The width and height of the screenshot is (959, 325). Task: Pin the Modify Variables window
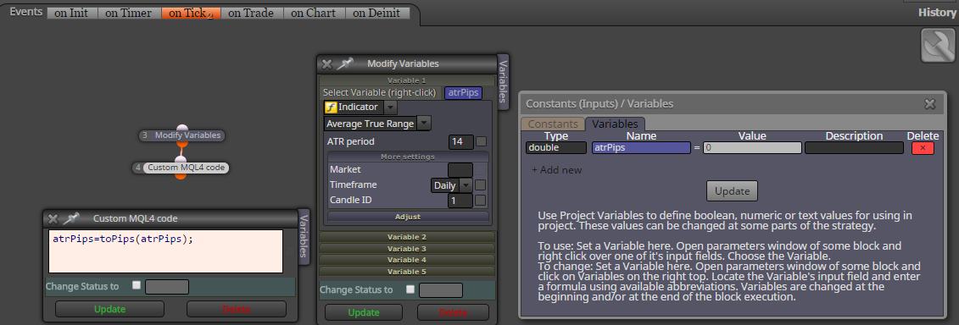click(346, 63)
